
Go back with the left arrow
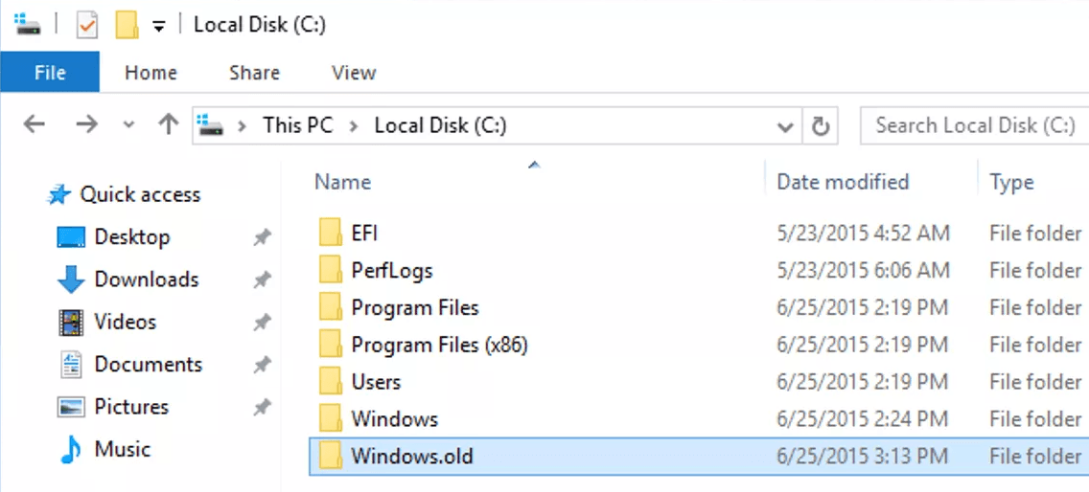click(x=35, y=124)
